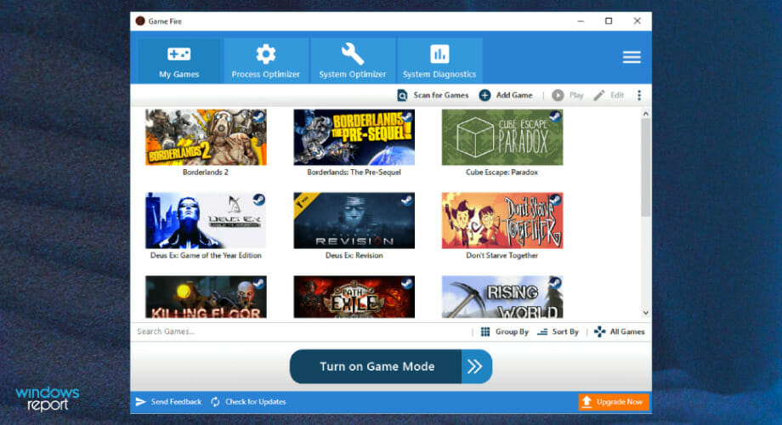Click Send Feedback paper plane icon
The width and height of the screenshot is (782, 425).
click(x=140, y=402)
